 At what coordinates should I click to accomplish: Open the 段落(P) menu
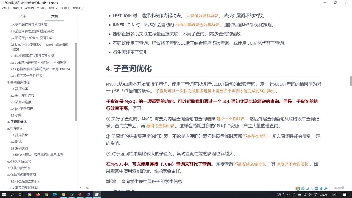tap(29, 8)
